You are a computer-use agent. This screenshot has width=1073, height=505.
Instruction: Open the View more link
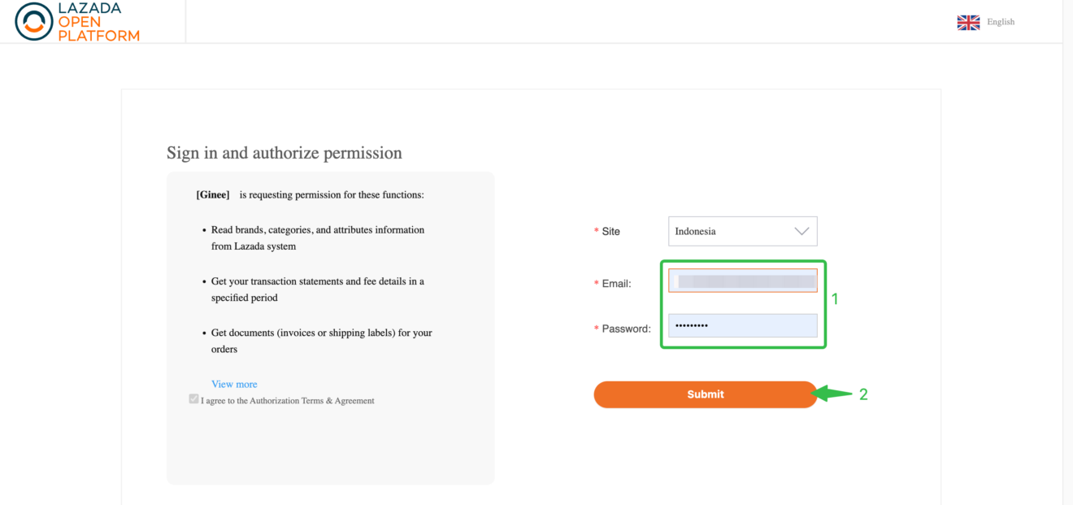click(234, 384)
